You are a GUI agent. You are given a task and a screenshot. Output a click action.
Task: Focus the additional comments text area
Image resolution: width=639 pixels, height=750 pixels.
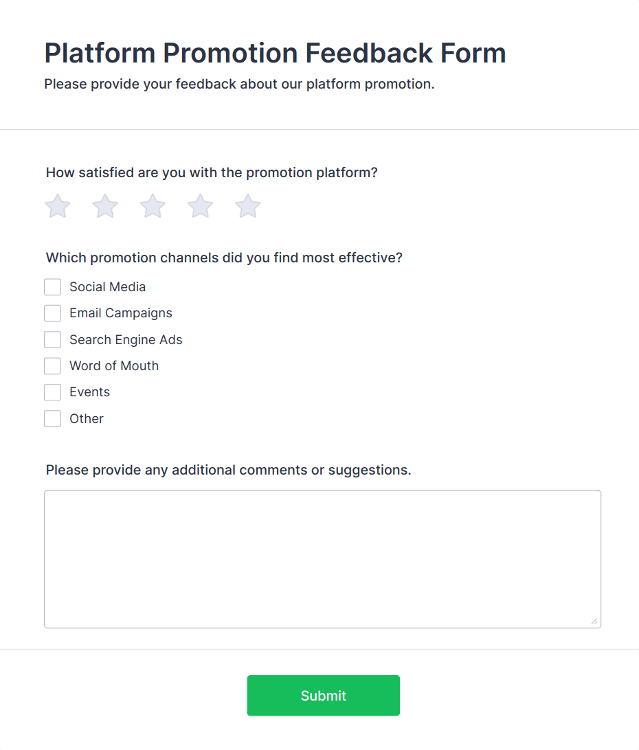click(322, 558)
